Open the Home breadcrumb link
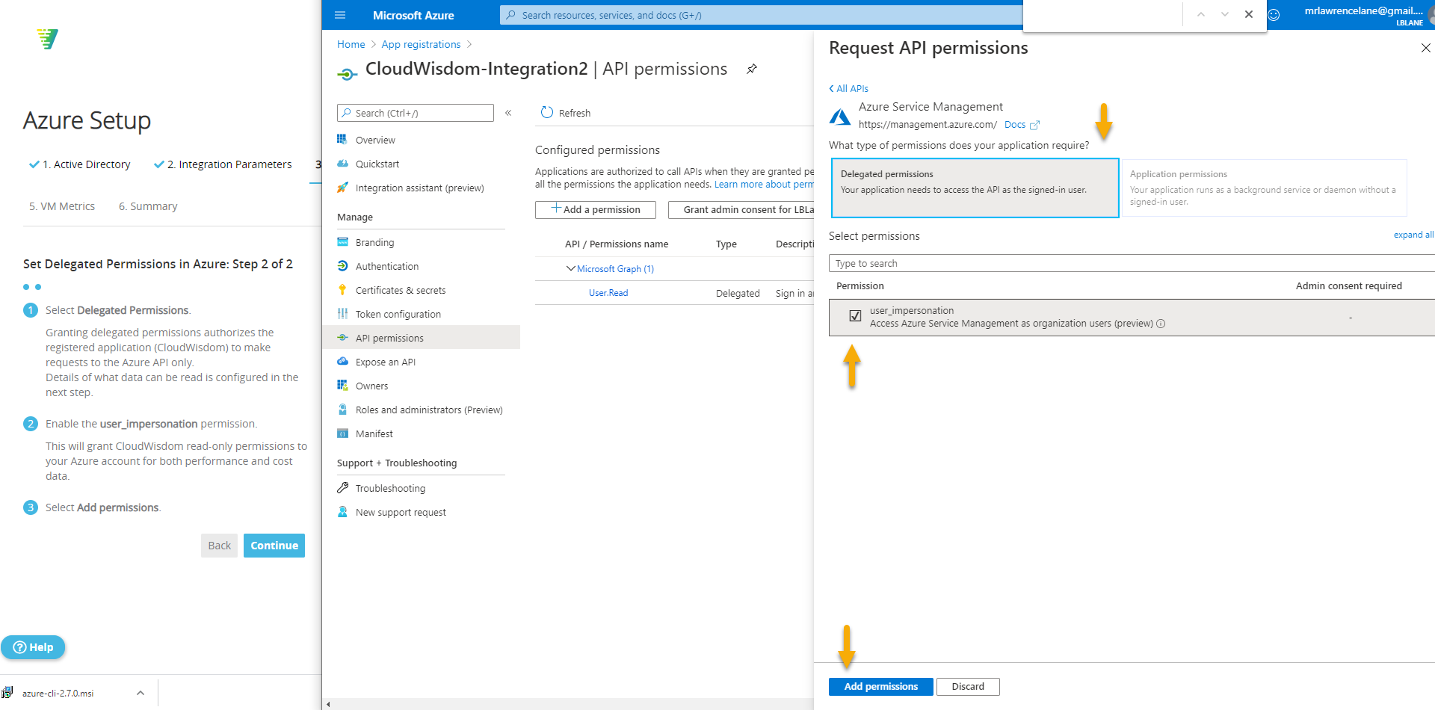The height and width of the screenshot is (710, 1435). point(351,44)
